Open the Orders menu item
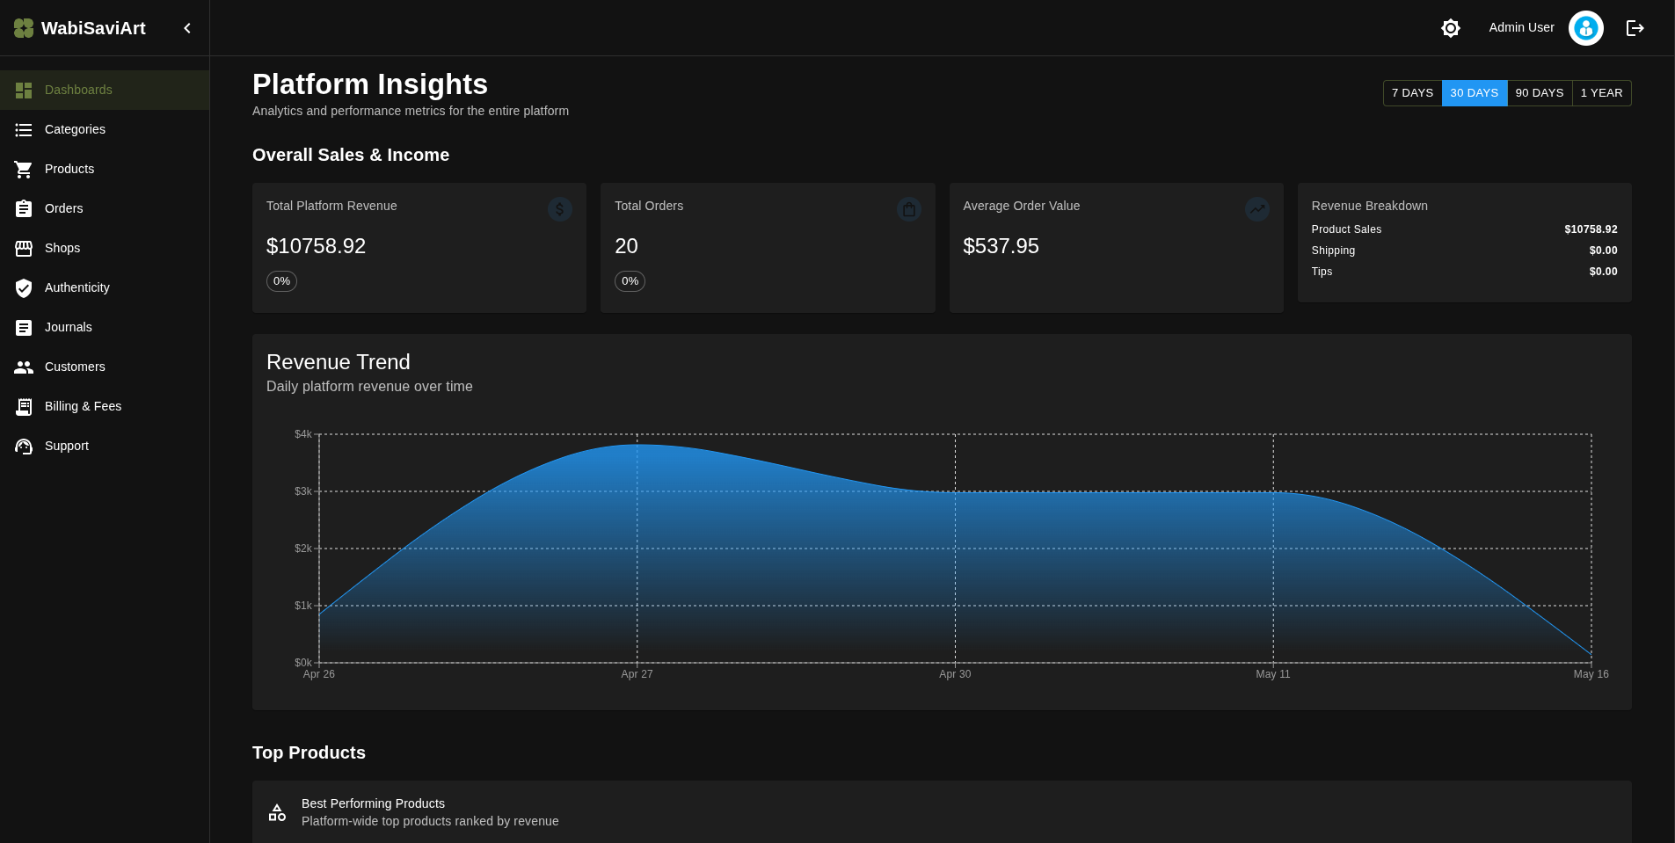The width and height of the screenshot is (1675, 843). [105, 208]
